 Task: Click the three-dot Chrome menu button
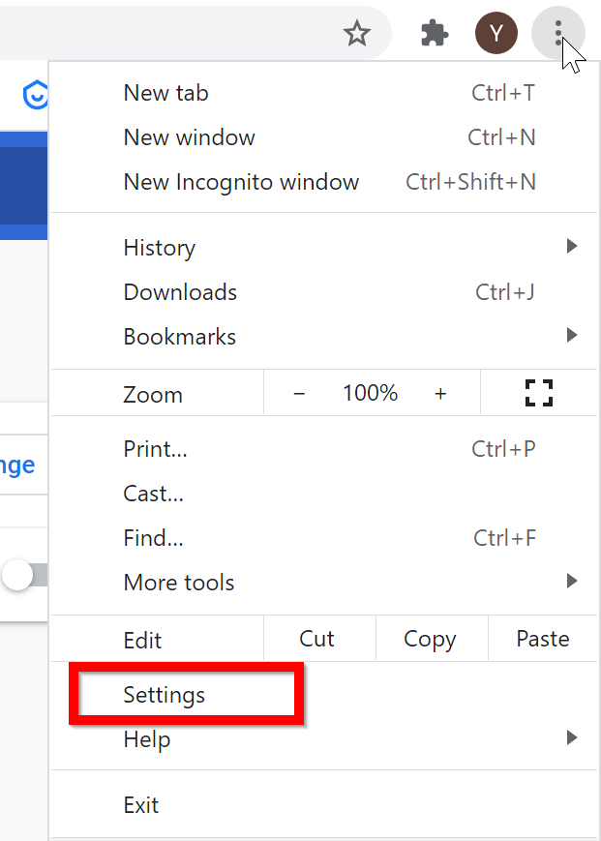click(x=558, y=35)
